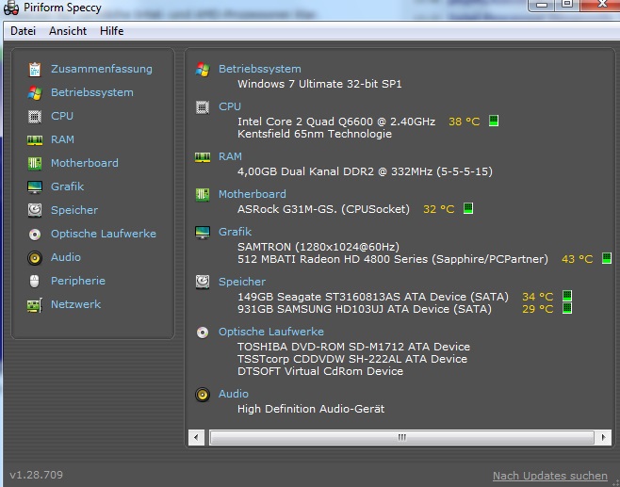Screen dimensions: 620x487
Task: Click the Speicher hard drive icon in sidebar
Action: tap(35, 210)
